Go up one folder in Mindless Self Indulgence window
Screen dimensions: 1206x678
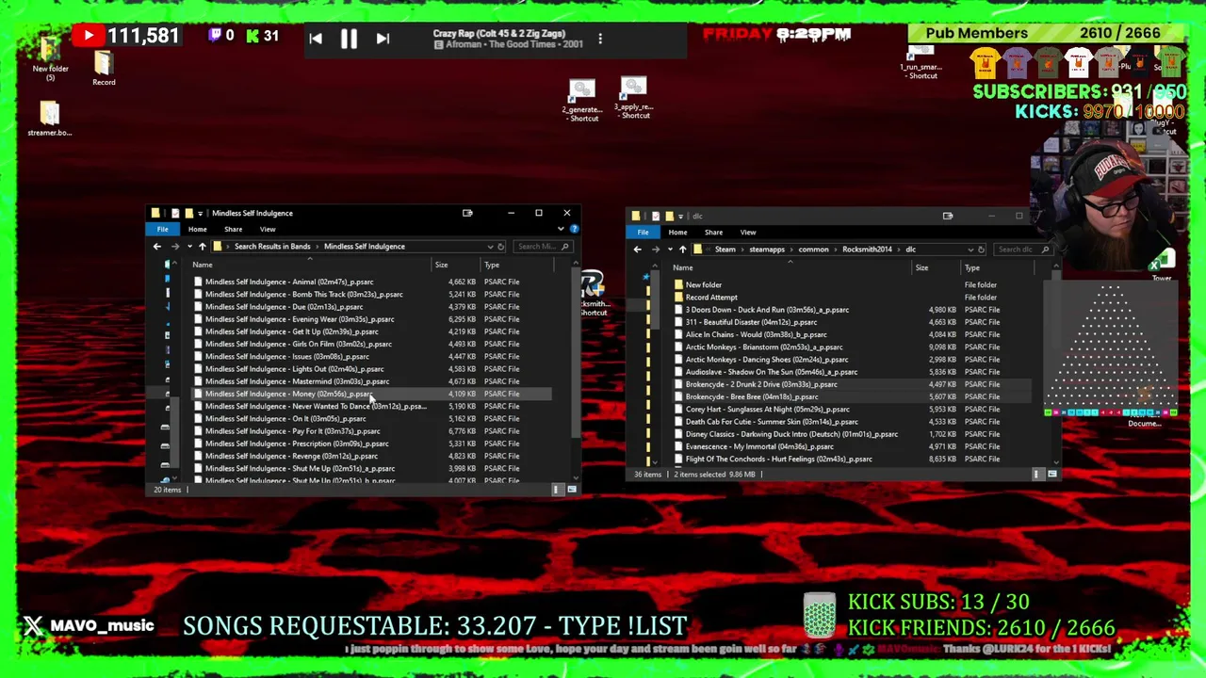pos(202,247)
